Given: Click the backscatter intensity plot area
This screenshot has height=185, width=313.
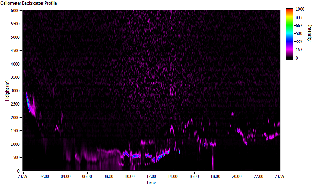Looking at the screenshot, I should point(152,91).
